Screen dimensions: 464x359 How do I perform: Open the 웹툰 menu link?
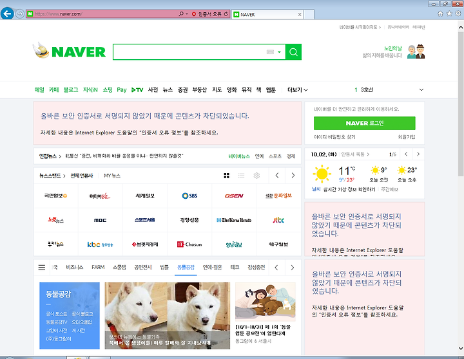point(271,89)
